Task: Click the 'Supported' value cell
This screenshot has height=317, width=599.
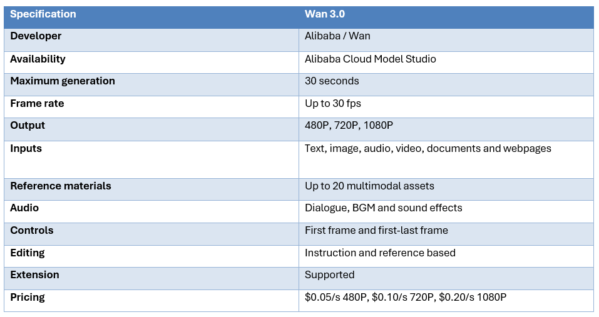Action: click(446, 278)
